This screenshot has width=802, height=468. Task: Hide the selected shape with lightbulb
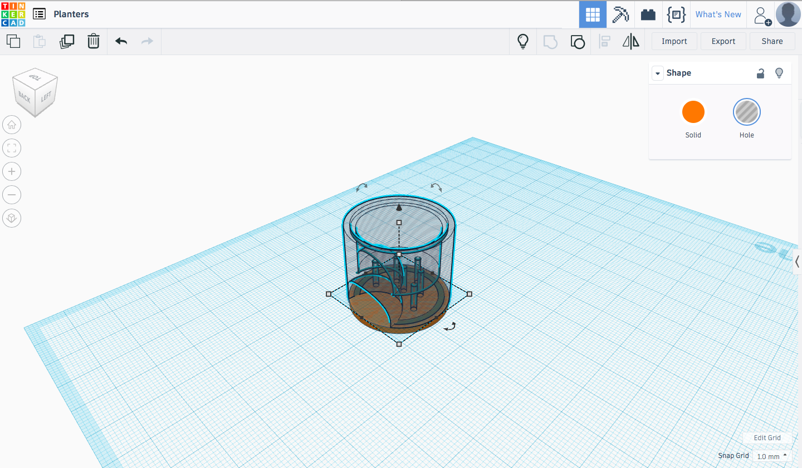779,73
